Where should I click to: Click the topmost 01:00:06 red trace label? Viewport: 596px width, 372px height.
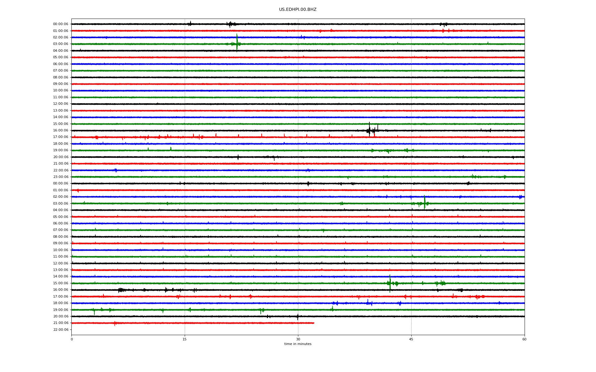61,31
